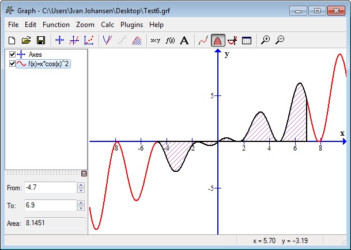Insert a relation with x<y icon
Image resolution: width=351 pixels, height=250 pixels.
[x=156, y=40]
